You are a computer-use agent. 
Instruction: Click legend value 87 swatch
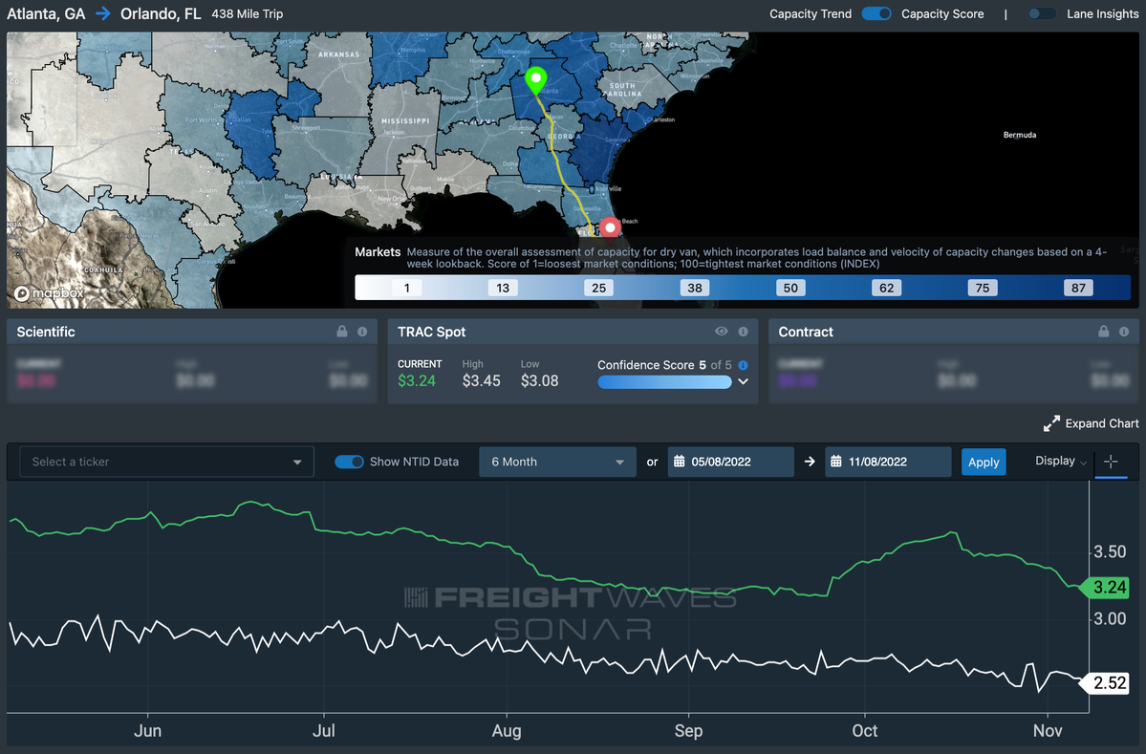pyautogui.click(x=1079, y=288)
